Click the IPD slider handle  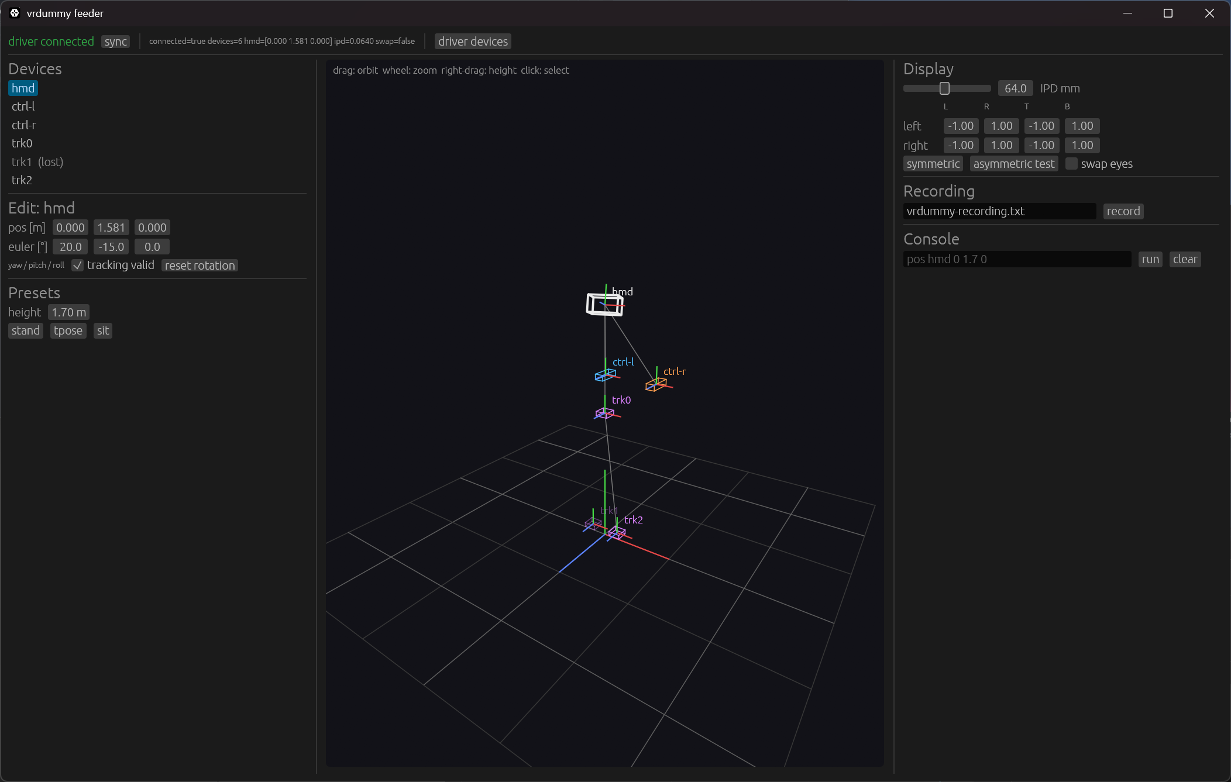pos(944,88)
